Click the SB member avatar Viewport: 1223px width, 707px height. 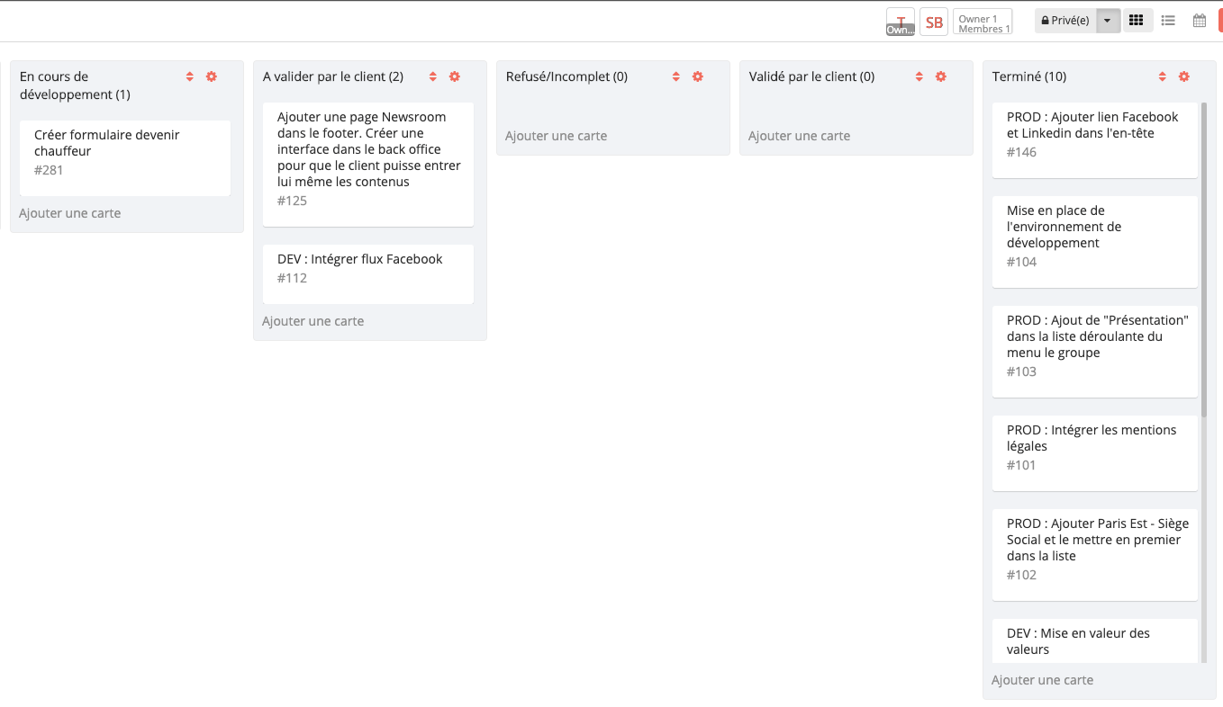934,22
